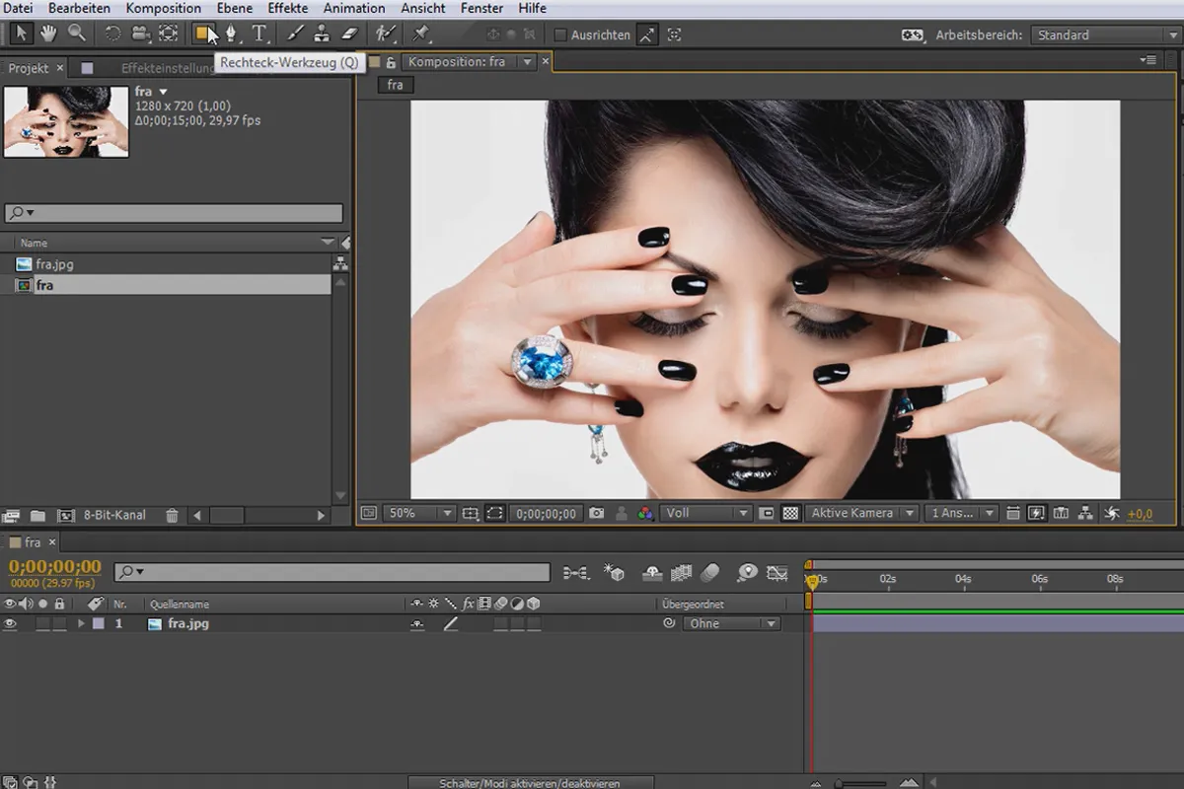The width and height of the screenshot is (1184, 789).
Task: Open the Effekte menu
Action: (288, 8)
